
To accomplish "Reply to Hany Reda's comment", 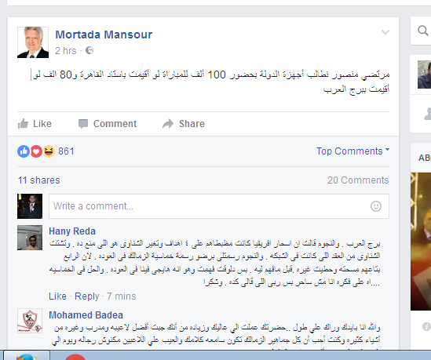I will [86, 296].
